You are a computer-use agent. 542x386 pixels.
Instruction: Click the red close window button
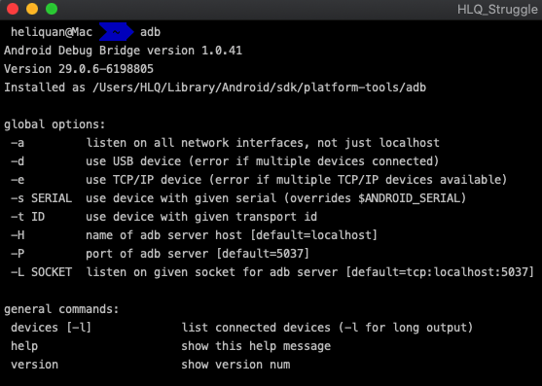[x=13, y=9]
